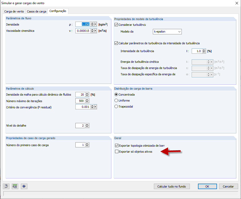Disable Exportar topologia otimizada de barr checkbox
The image size is (241, 199).
click(117, 145)
